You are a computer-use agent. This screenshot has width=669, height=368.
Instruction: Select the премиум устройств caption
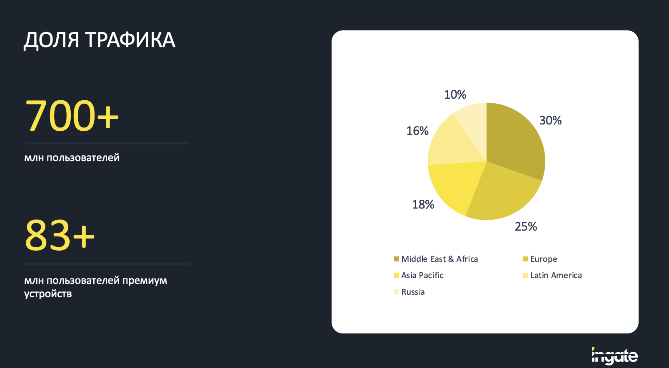pyautogui.click(x=95, y=287)
